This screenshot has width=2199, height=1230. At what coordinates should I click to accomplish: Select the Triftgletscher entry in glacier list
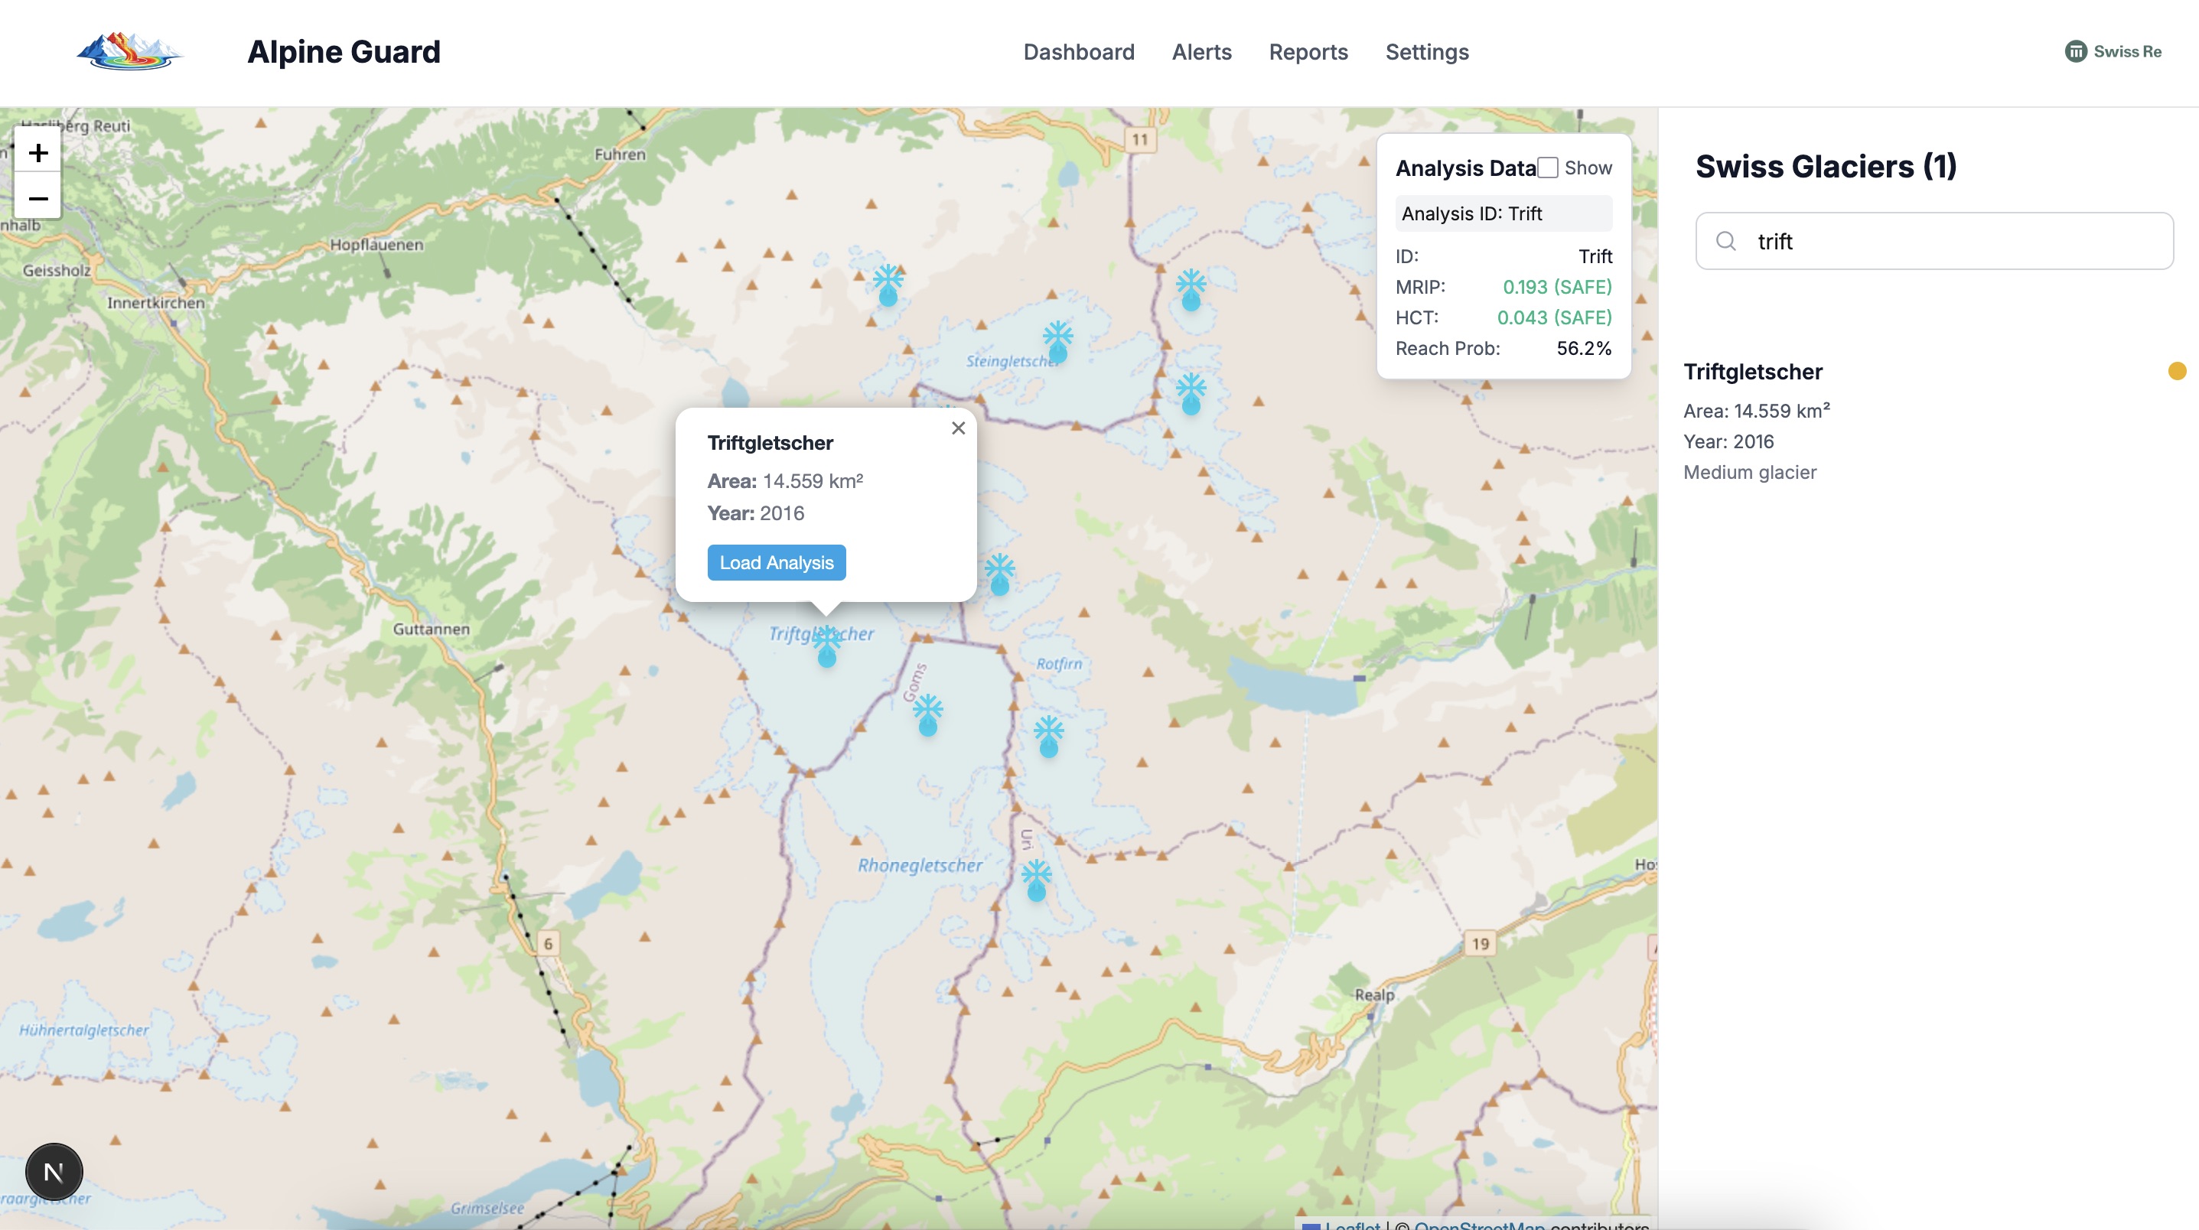[x=1752, y=373]
